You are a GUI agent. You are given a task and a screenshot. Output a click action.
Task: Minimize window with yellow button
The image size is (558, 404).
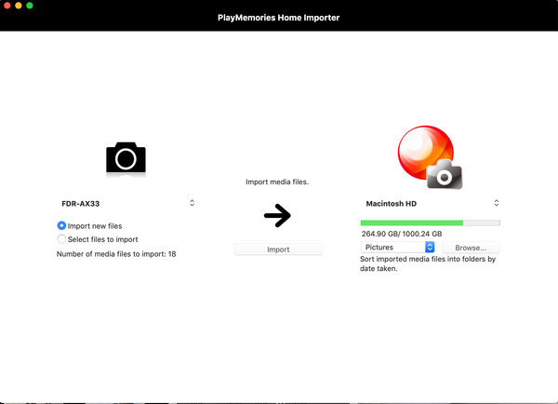pyautogui.click(x=19, y=6)
